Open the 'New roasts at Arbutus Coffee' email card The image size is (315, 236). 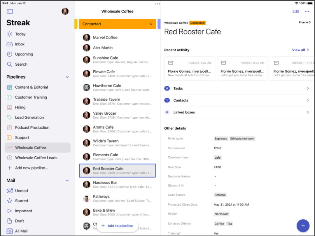(190, 69)
